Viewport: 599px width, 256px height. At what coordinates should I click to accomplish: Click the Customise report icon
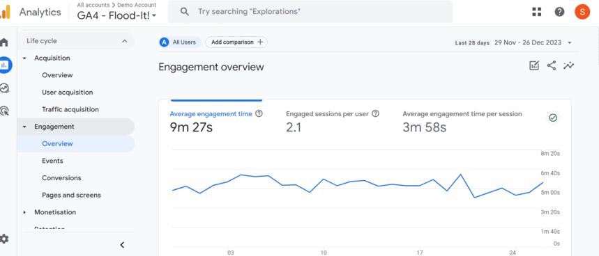tap(534, 65)
